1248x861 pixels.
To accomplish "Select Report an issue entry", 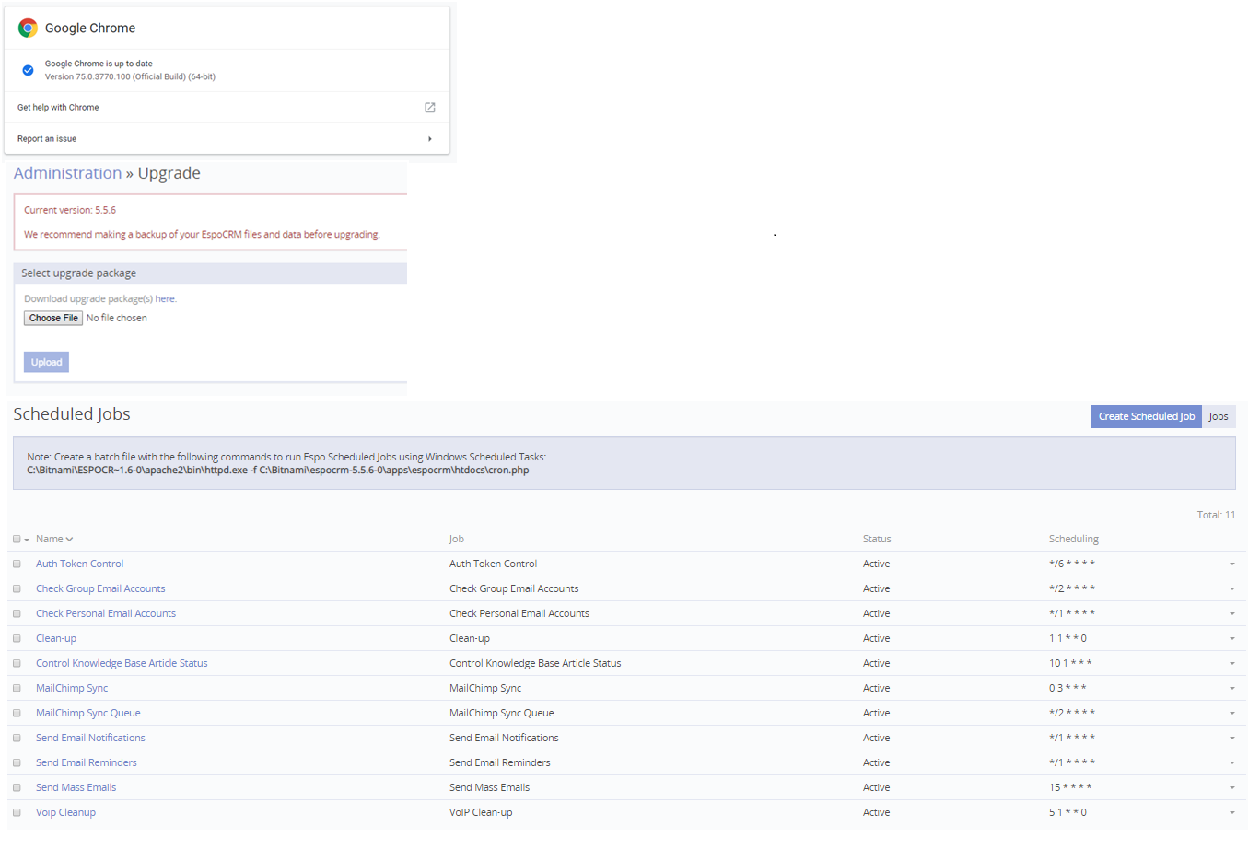I will click(x=47, y=139).
